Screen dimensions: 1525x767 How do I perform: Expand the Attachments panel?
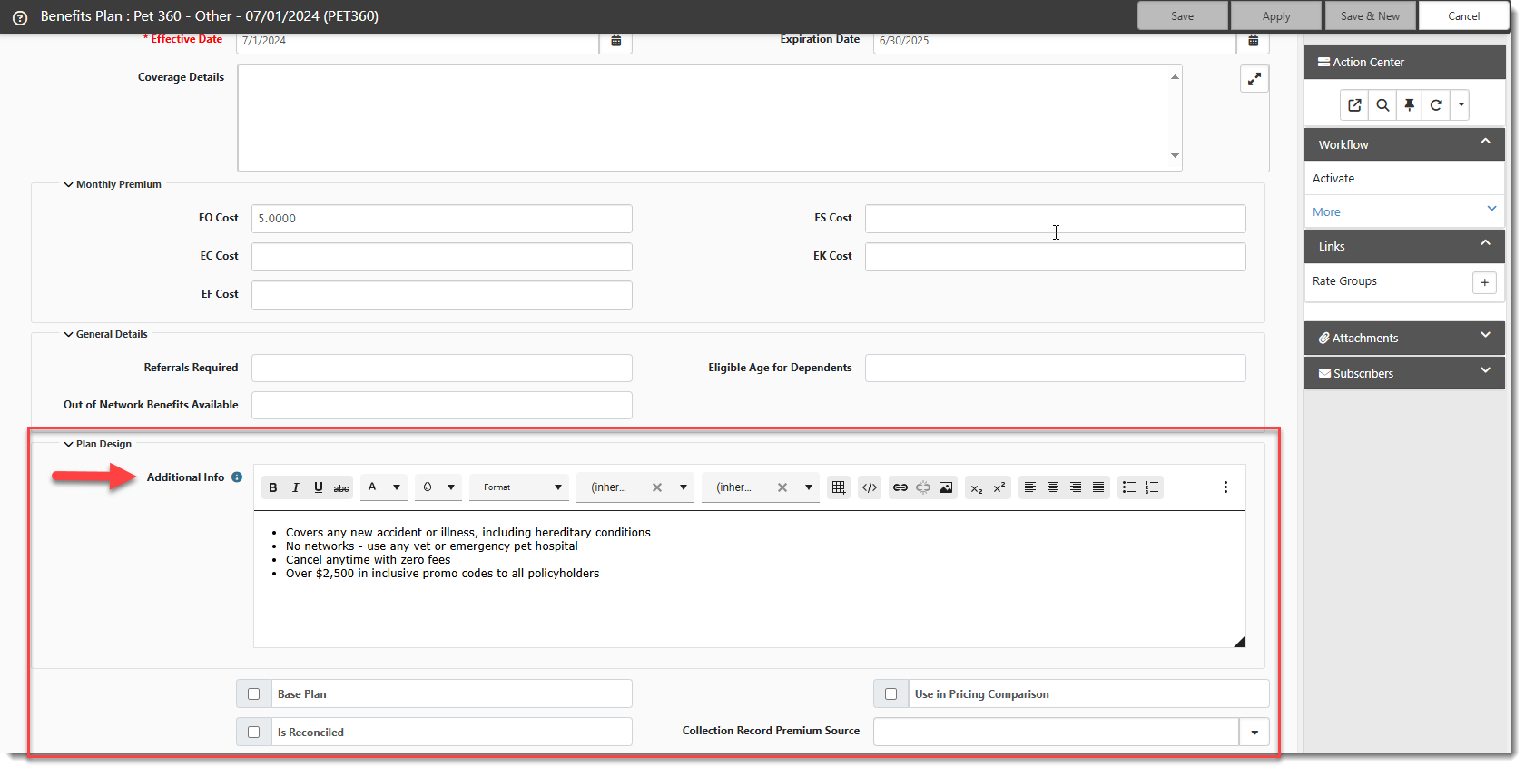pos(1403,338)
